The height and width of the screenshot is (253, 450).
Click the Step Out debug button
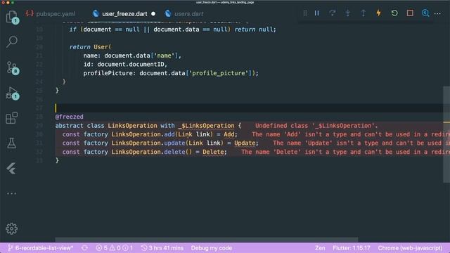(x=364, y=13)
